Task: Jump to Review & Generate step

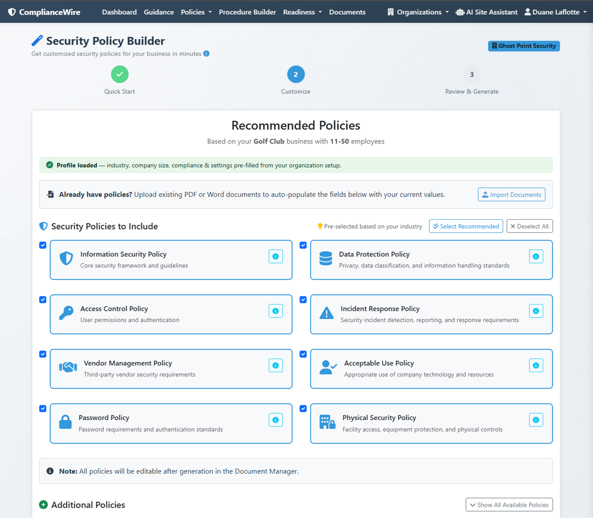Action: pos(472,75)
